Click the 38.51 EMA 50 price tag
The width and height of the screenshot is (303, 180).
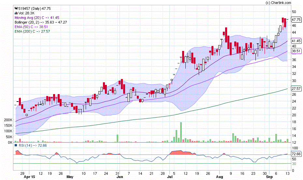(296, 51)
